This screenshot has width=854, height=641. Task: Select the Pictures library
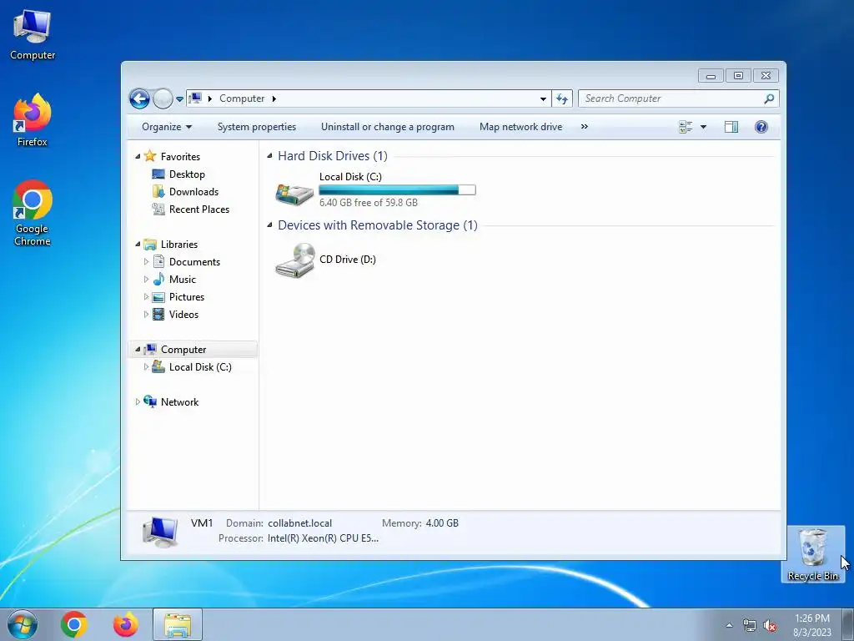186,296
